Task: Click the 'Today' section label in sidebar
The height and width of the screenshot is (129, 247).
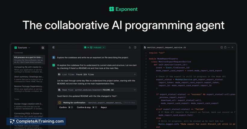Action: coord(17,99)
